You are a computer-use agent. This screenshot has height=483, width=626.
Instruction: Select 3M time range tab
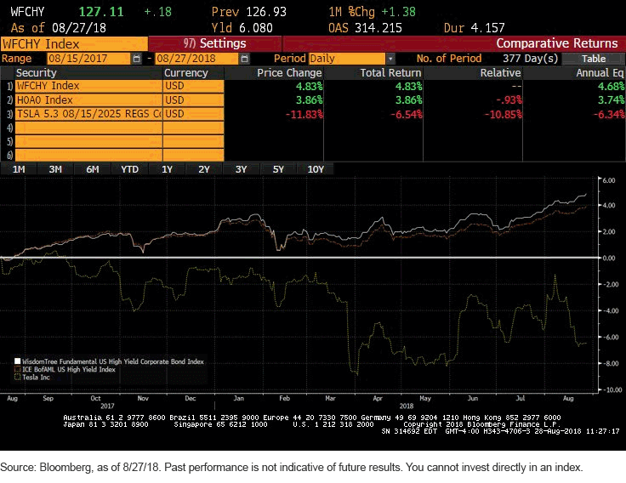click(55, 169)
